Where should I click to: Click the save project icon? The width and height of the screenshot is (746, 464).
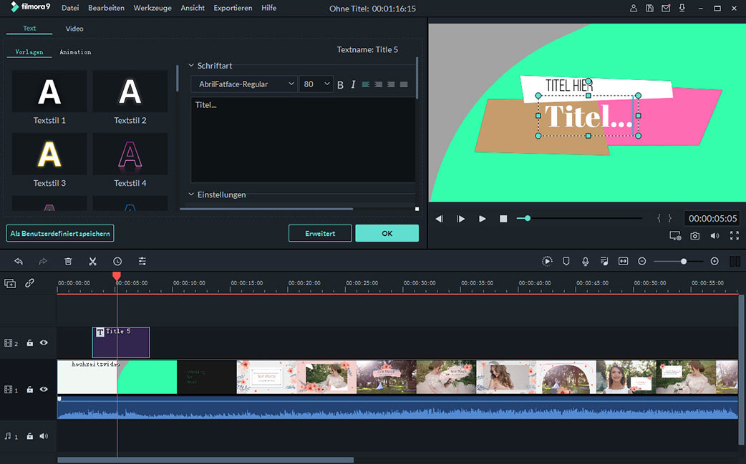point(649,8)
